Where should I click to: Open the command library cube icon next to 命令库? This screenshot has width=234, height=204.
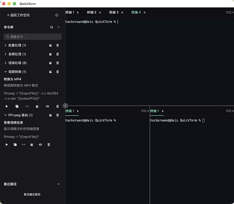click(x=52, y=27)
